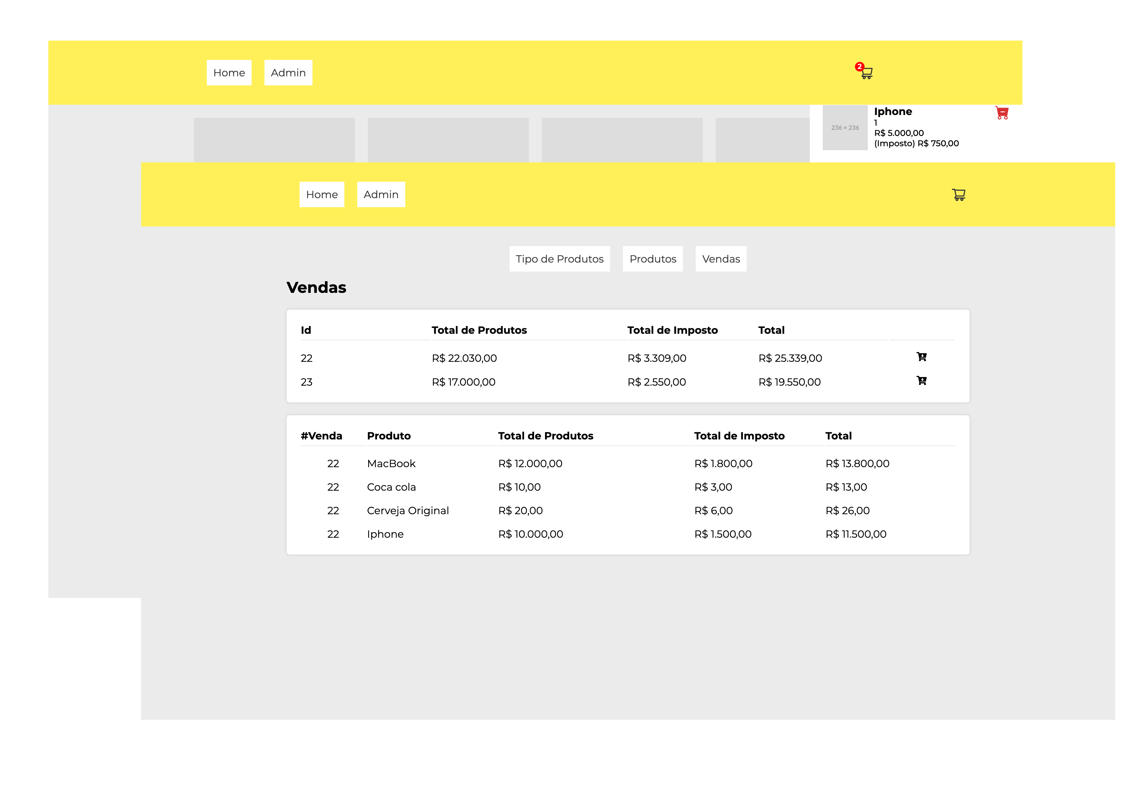Open the empty cart icon in the front window header
Screen dimensions: 1130x799
pos(958,195)
